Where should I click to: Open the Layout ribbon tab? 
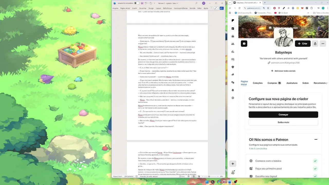coord(158,8)
